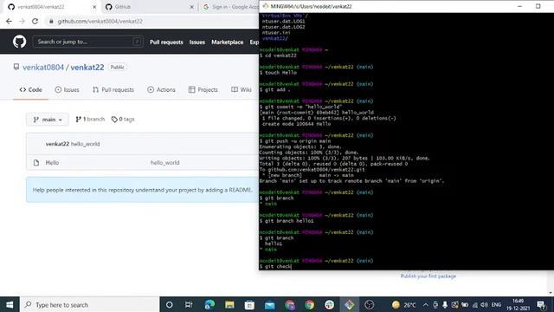Image resolution: width=554 pixels, height=312 pixels.
Task: Open Marketplace in GitHub header
Action: pos(227,42)
